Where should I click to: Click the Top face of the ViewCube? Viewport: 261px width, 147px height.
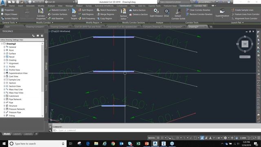[245, 44]
